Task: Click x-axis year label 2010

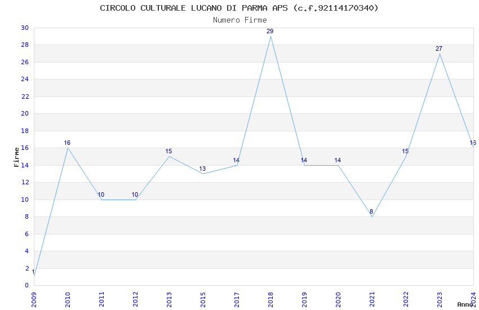Action: [68, 299]
